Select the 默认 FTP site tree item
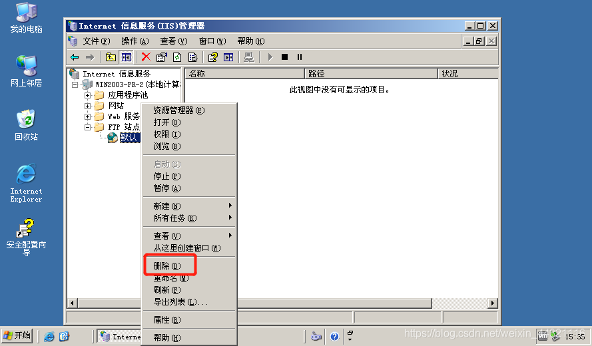The height and width of the screenshot is (346, 592). tap(130, 138)
